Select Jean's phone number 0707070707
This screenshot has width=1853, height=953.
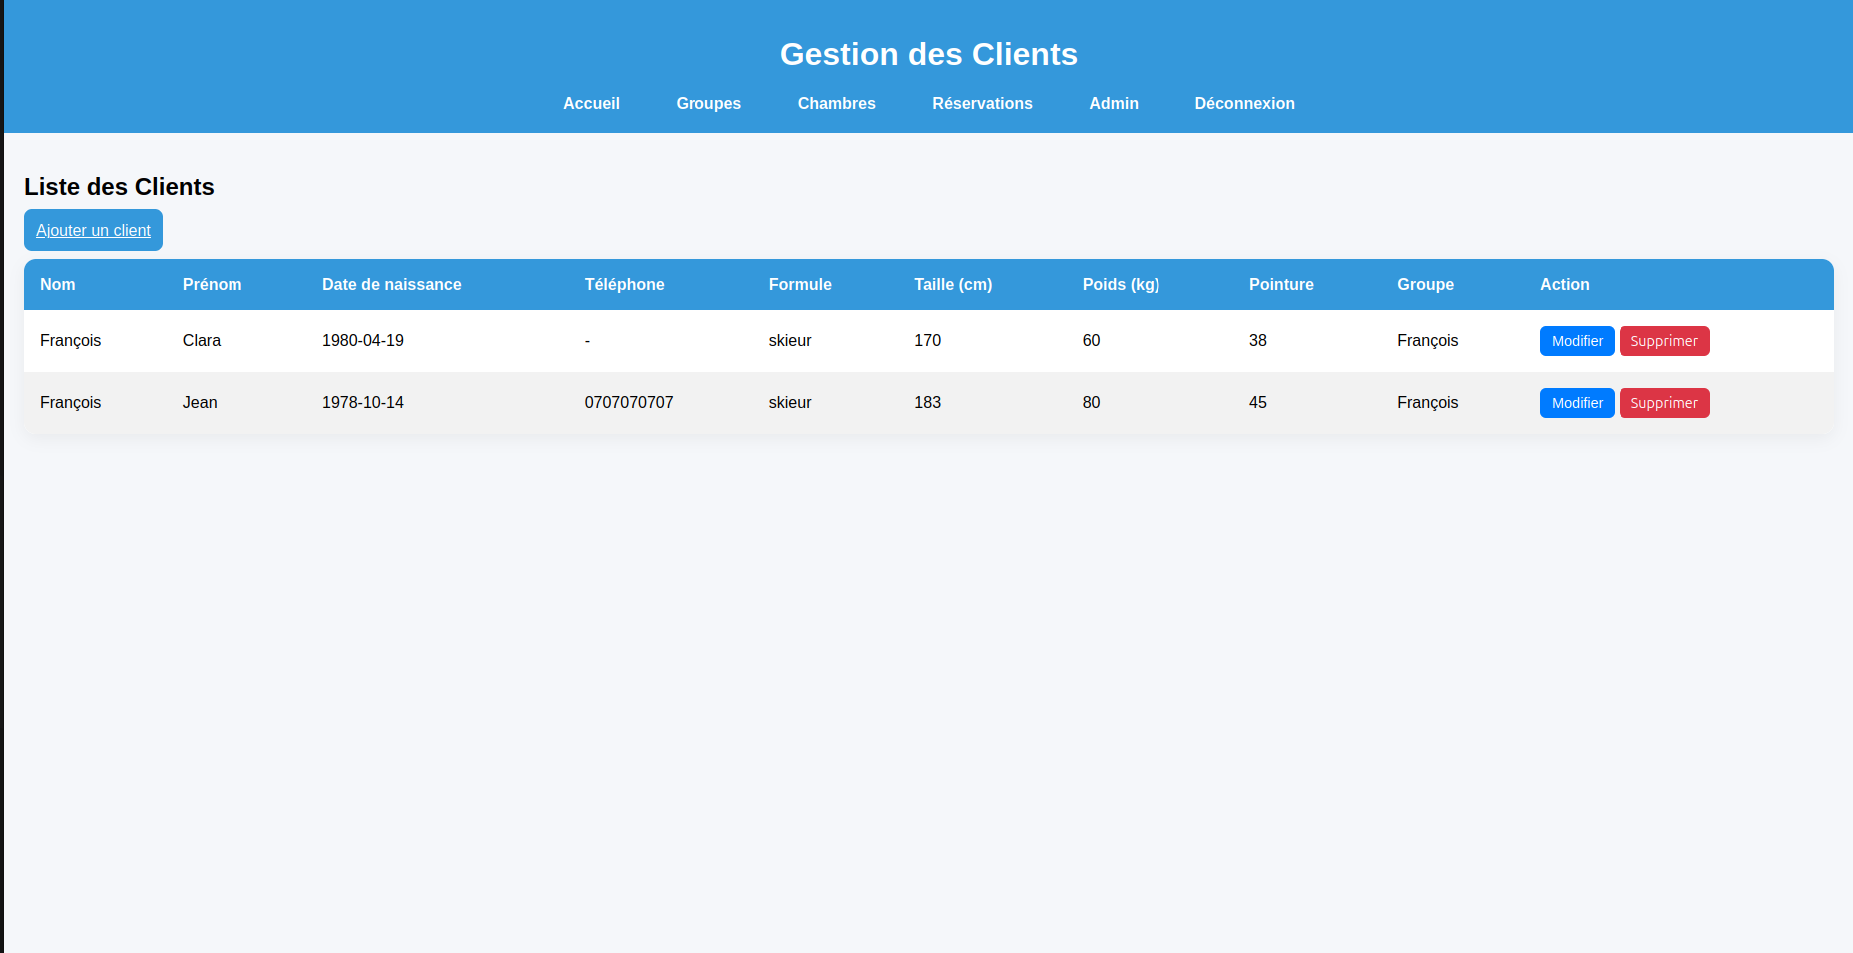click(x=629, y=402)
